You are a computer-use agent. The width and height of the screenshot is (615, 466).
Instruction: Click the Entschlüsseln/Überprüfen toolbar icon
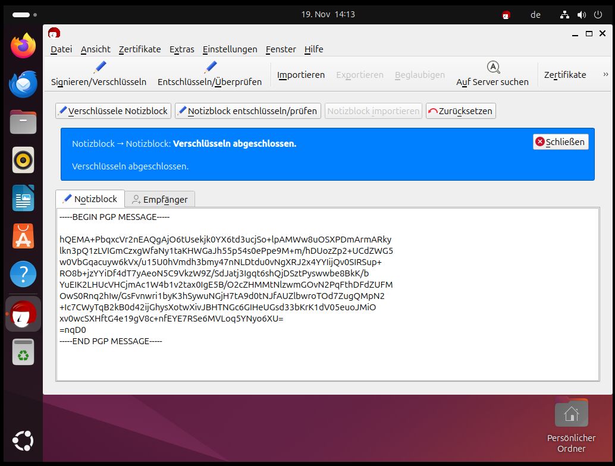209,68
